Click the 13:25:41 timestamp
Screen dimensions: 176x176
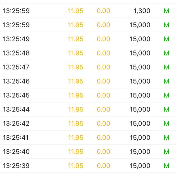click(16, 138)
